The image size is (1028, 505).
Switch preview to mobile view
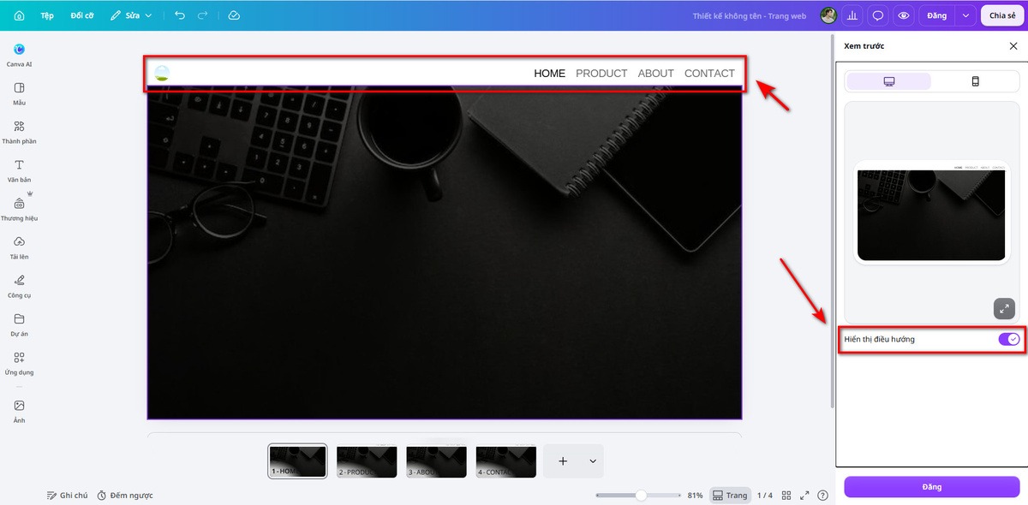click(975, 81)
